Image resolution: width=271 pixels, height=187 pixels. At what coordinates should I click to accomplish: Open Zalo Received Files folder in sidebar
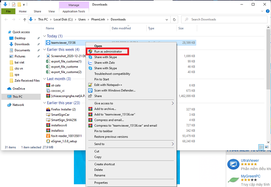27,81
